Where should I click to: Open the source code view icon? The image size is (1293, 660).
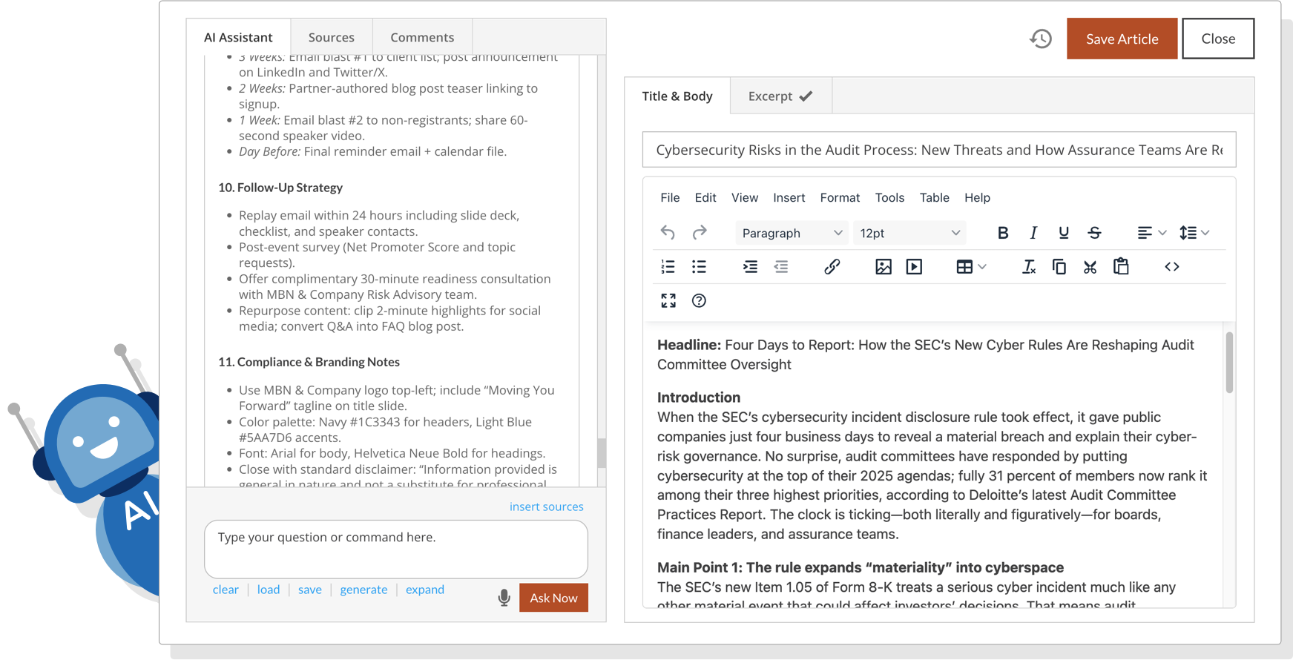tap(1171, 267)
